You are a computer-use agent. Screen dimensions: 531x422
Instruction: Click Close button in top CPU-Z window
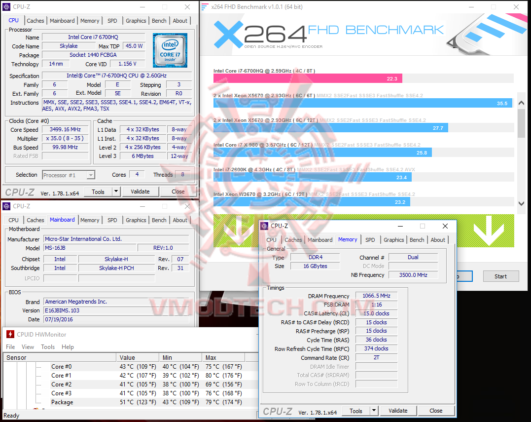[x=178, y=192]
